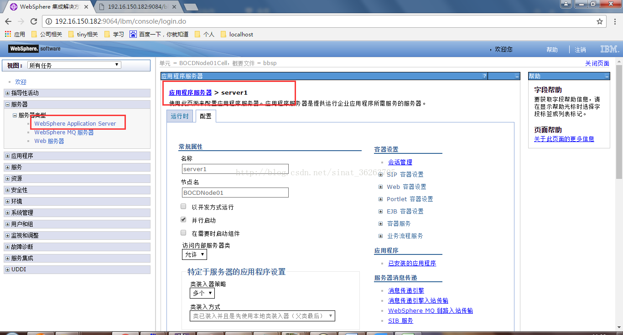This screenshot has width=623, height=335.
Task: Open the 百度一下 bookmark
Action: point(159,34)
